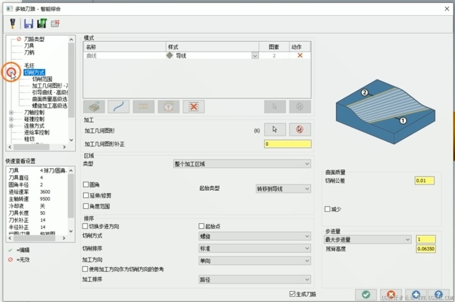Click the red circle deselect button for 加工几何图形

pyautogui.click(x=300, y=130)
